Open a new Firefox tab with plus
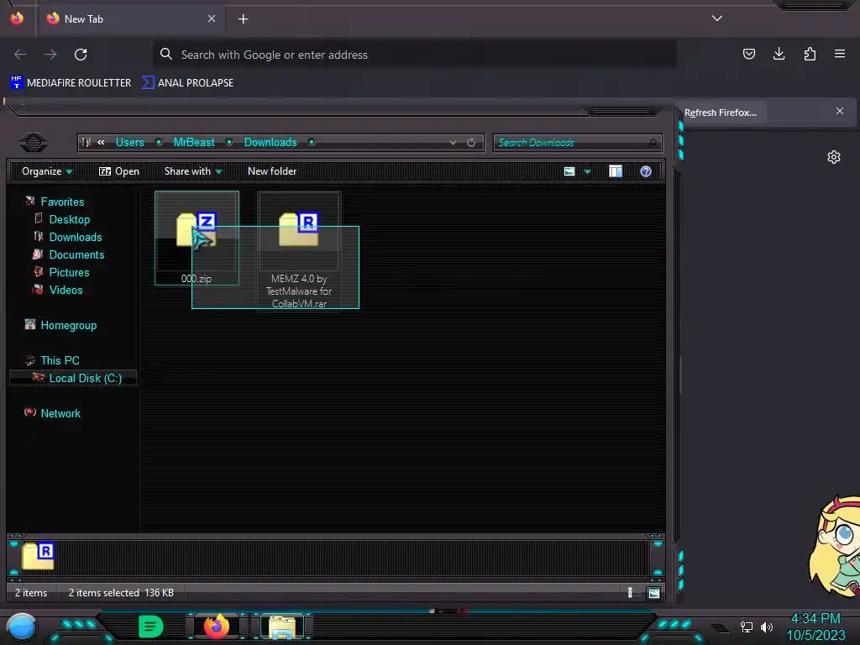The image size is (860, 645). click(243, 19)
